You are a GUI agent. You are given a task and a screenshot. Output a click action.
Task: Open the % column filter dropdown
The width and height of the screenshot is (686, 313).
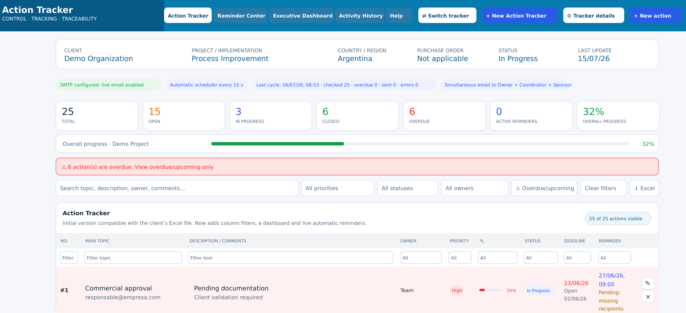coord(498,258)
